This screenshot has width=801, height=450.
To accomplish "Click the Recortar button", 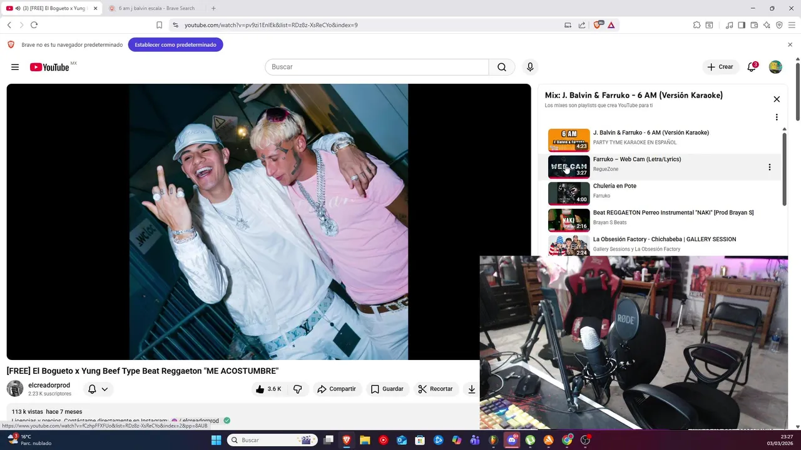I will click(436, 389).
